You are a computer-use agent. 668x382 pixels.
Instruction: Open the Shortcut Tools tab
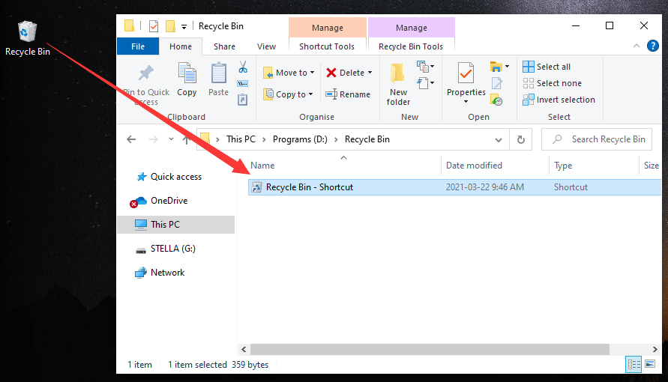327,46
